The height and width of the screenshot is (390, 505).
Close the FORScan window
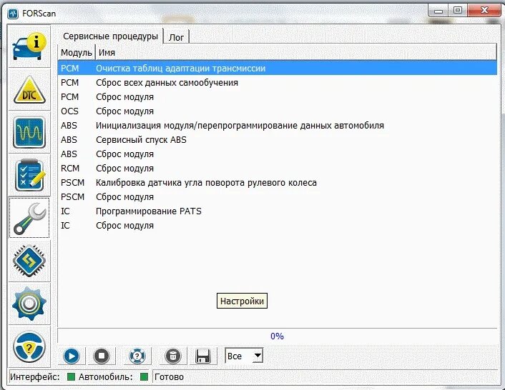click(x=484, y=11)
